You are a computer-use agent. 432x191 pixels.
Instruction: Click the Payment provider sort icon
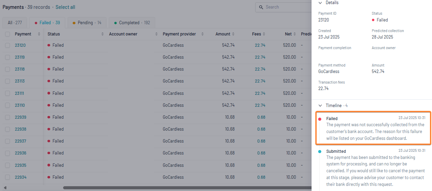202,34
